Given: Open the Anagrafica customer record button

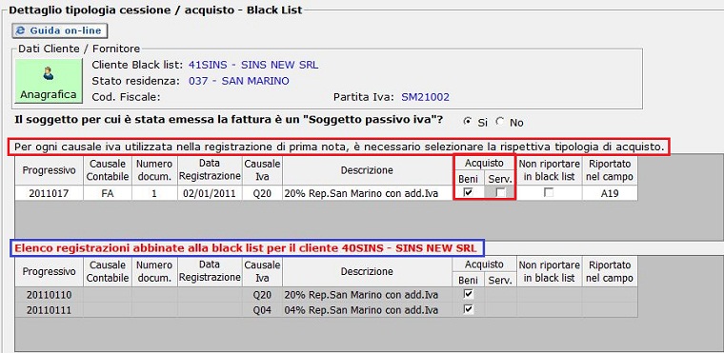Looking at the screenshot, I should tap(49, 81).
